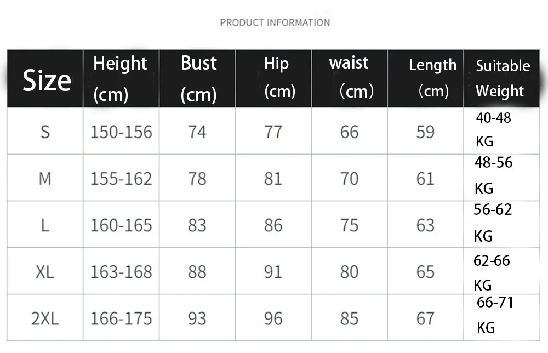This screenshot has height=353, width=548.
Task: Click the 166-175 height range cell
Action: tap(121, 318)
